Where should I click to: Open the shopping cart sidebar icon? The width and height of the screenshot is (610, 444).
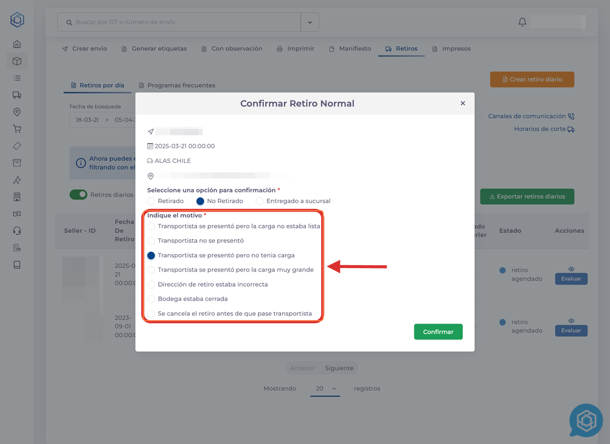(17, 129)
